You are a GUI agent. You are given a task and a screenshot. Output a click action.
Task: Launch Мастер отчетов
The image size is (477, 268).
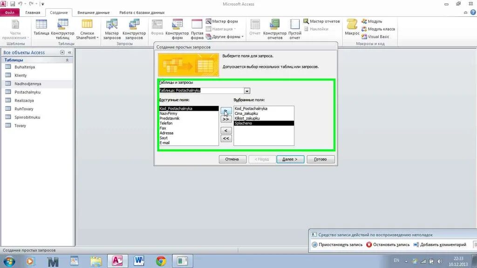[x=321, y=21]
